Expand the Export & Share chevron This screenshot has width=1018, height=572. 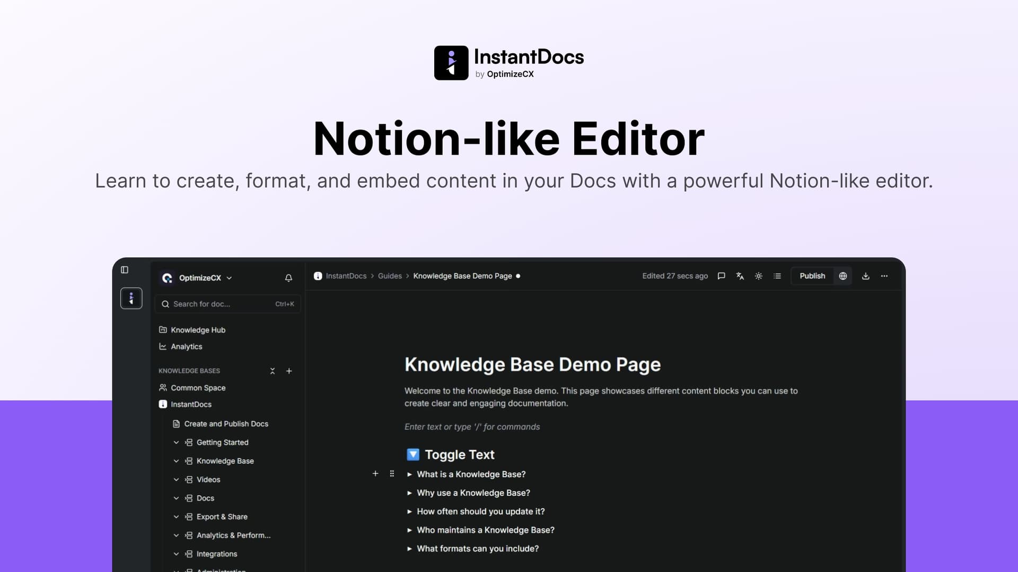pos(176,516)
